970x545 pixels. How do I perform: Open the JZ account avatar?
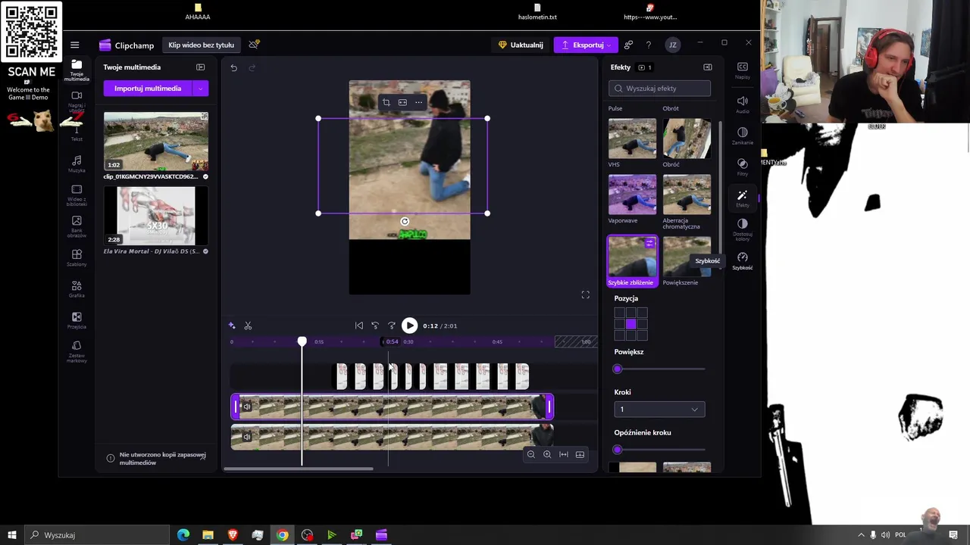[x=672, y=45]
